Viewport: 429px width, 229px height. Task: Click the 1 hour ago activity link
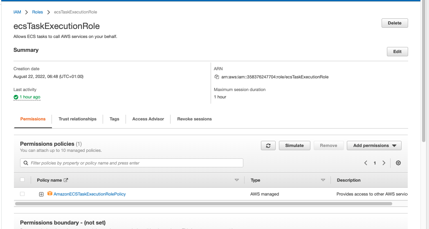[x=30, y=97]
